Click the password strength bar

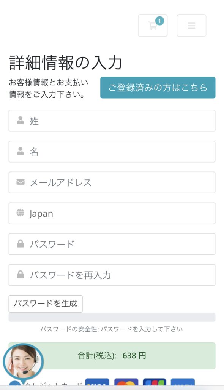point(112,317)
